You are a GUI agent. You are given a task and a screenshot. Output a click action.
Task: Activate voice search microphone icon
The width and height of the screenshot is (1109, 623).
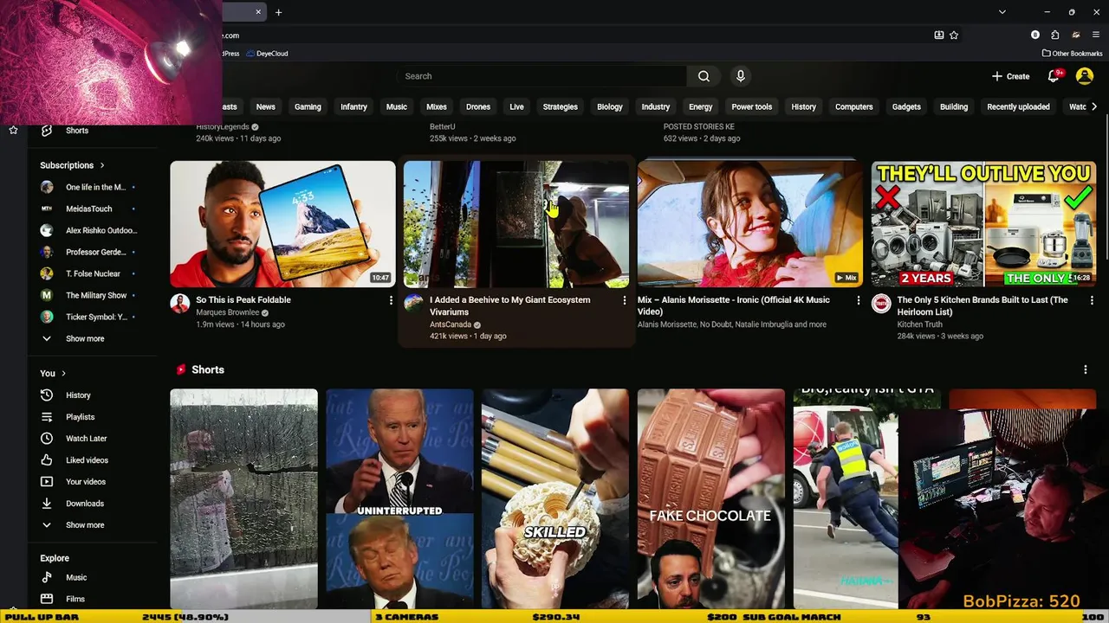point(741,76)
